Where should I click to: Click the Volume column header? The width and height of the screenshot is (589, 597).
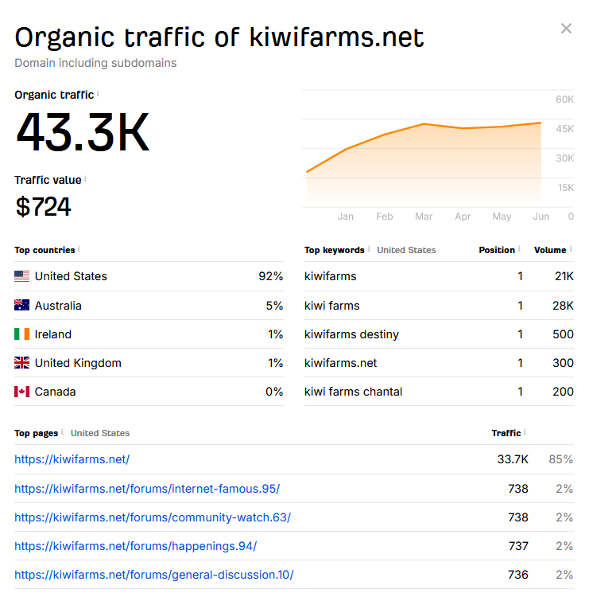point(550,250)
